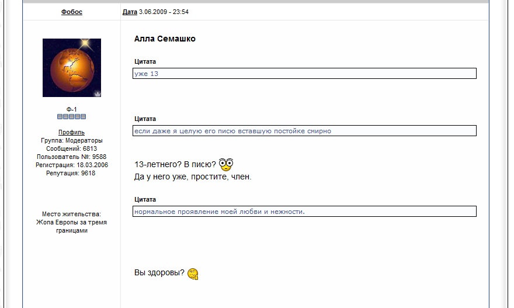Click the small crown icon on avatar
The height and width of the screenshot is (308, 514).
point(98,94)
